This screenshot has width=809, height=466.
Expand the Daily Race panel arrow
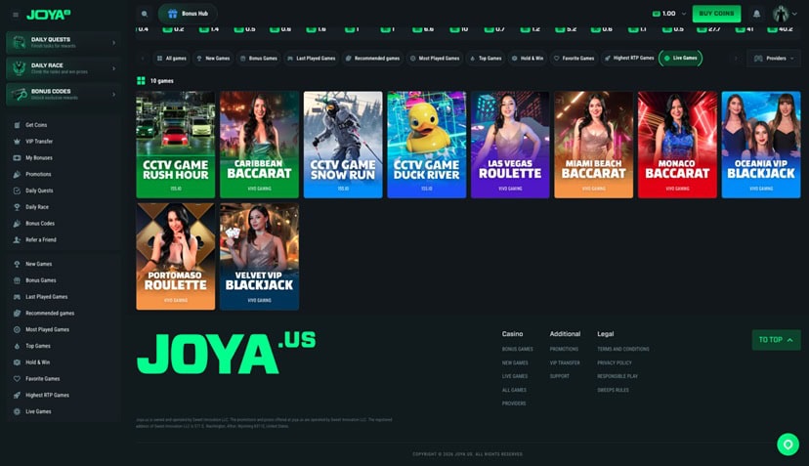pyautogui.click(x=114, y=68)
